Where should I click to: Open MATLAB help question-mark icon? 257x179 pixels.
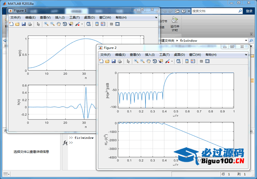click(184, 11)
